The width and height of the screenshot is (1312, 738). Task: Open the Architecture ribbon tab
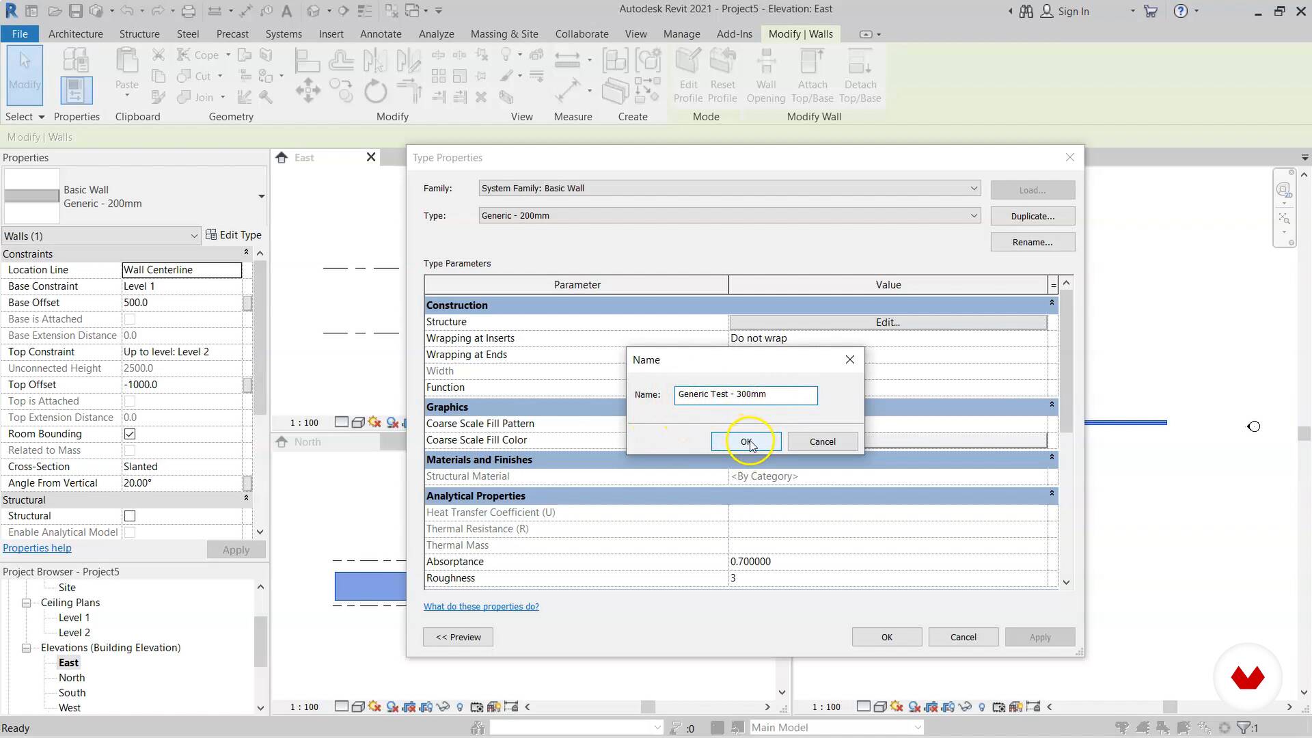pos(75,34)
